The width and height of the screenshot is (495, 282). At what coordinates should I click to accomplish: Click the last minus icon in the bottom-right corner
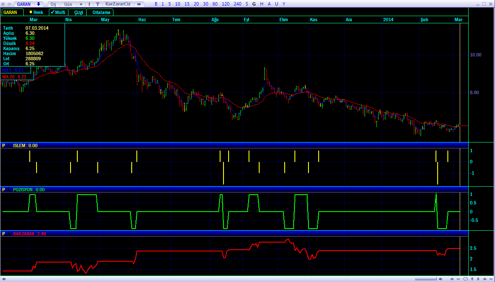[x=491, y=279]
